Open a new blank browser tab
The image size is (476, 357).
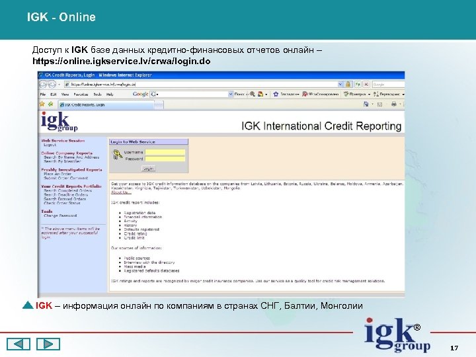[159, 105]
